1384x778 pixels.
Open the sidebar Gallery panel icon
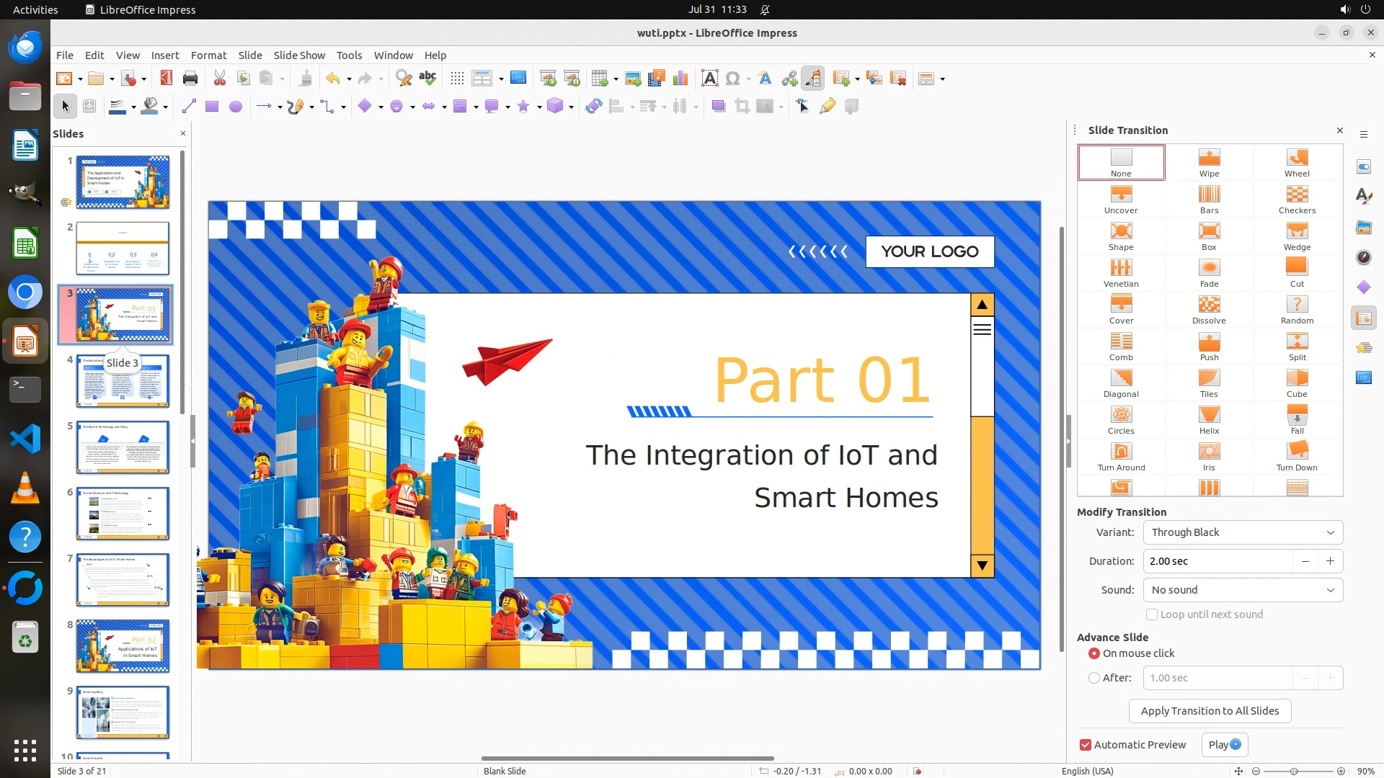(x=1363, y=227)
